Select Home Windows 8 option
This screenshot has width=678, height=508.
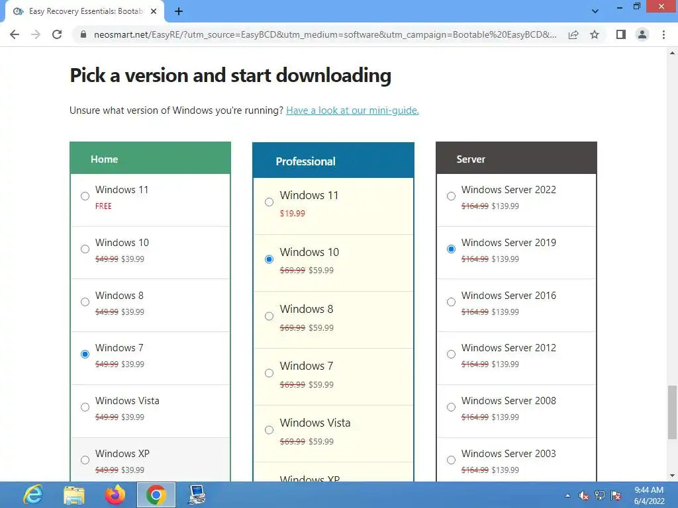tap(85, 302)
